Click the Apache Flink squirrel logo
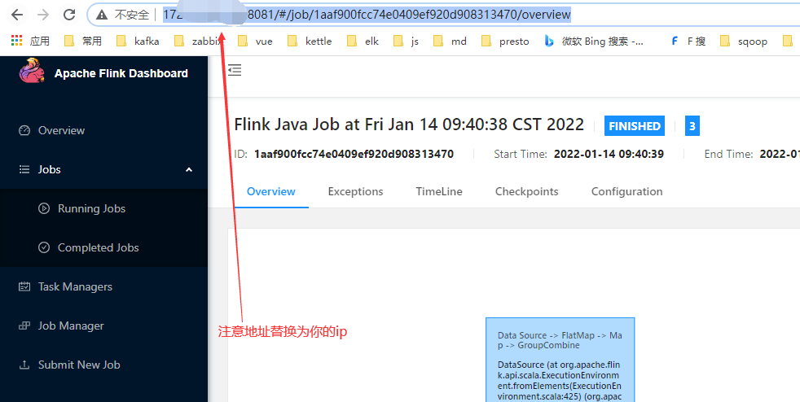Viewport: 800px width, 402px height. click(x=32, y=71)
